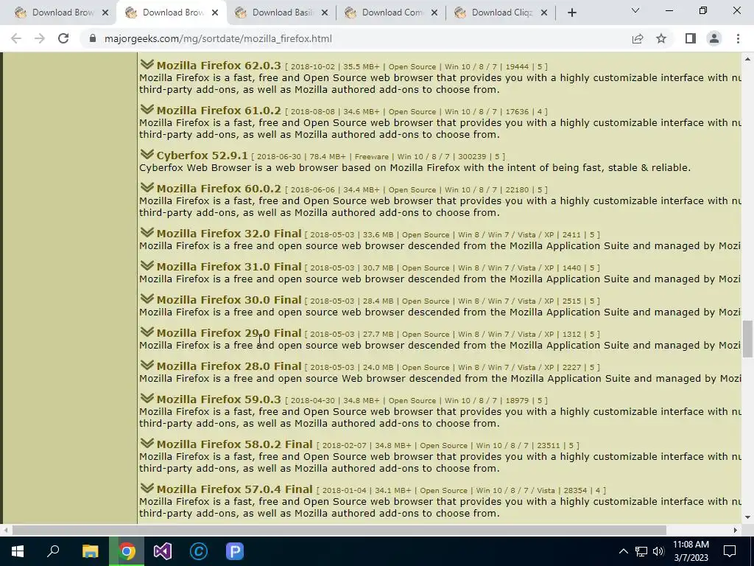754x566 pixels.
Task: Click the double-chevron icon beside Mozilla Firefox 62.0.3
Action: [147, 64]
